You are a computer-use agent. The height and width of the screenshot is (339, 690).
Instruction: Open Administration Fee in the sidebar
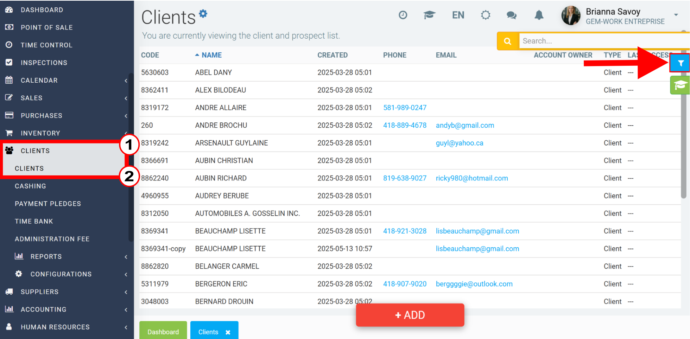pos(52,239)
